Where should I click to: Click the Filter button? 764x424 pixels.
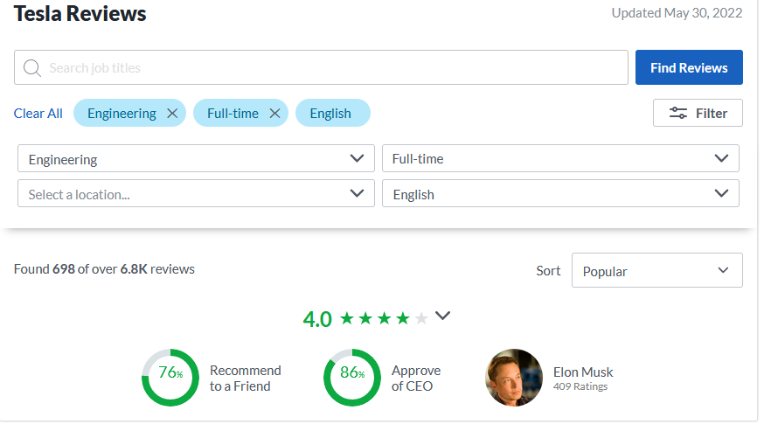698,113
